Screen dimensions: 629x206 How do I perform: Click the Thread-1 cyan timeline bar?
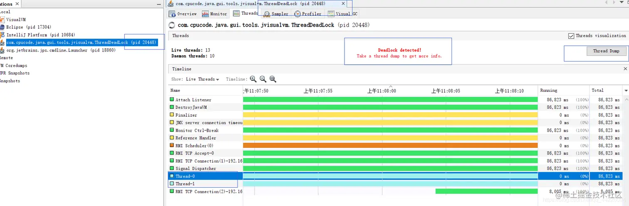tap(390, 184)
